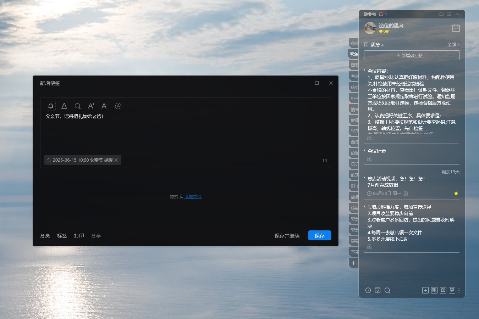Open the completed-tasks checkbox calendar icon

coord(378,290)
